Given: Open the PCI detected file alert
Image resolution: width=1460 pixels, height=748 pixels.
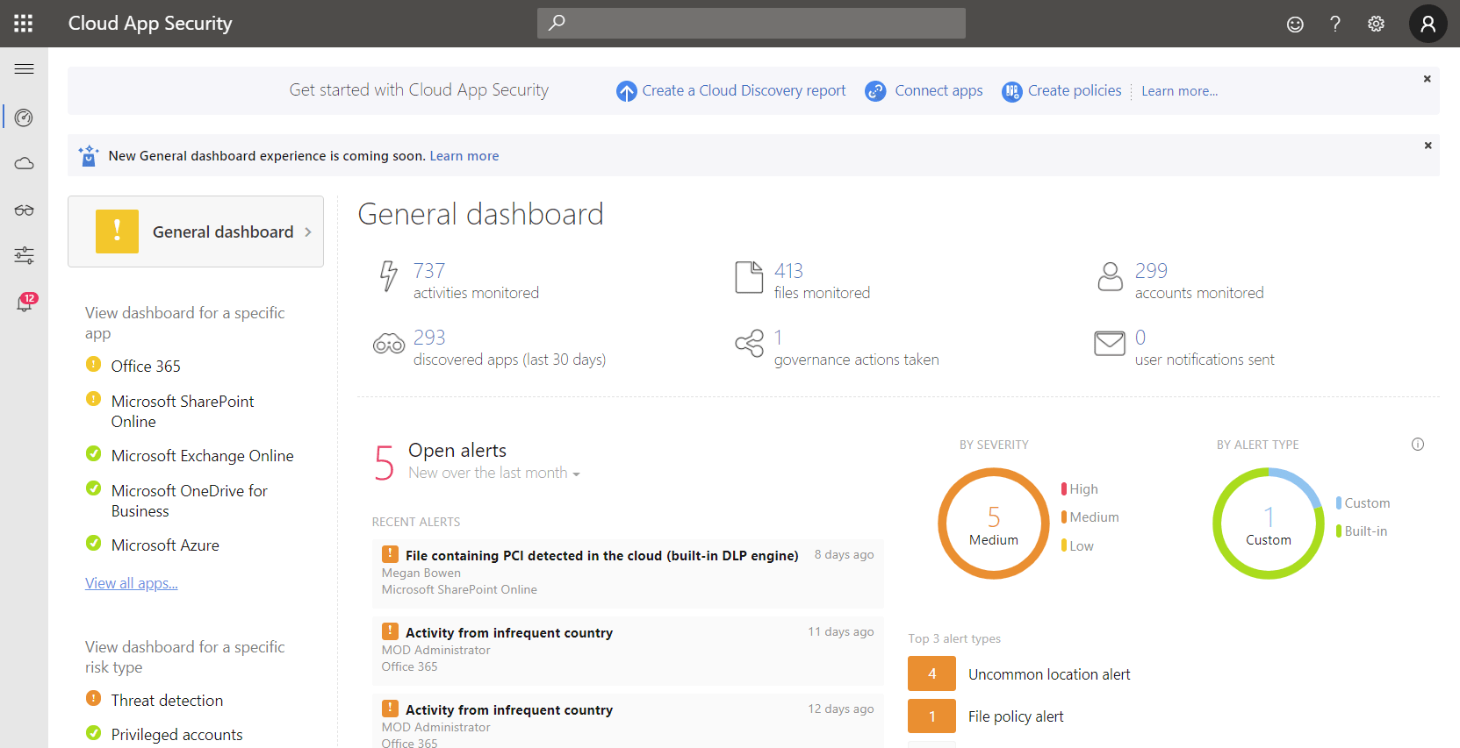Looking at the screenshot, I should tap(628, 573).
